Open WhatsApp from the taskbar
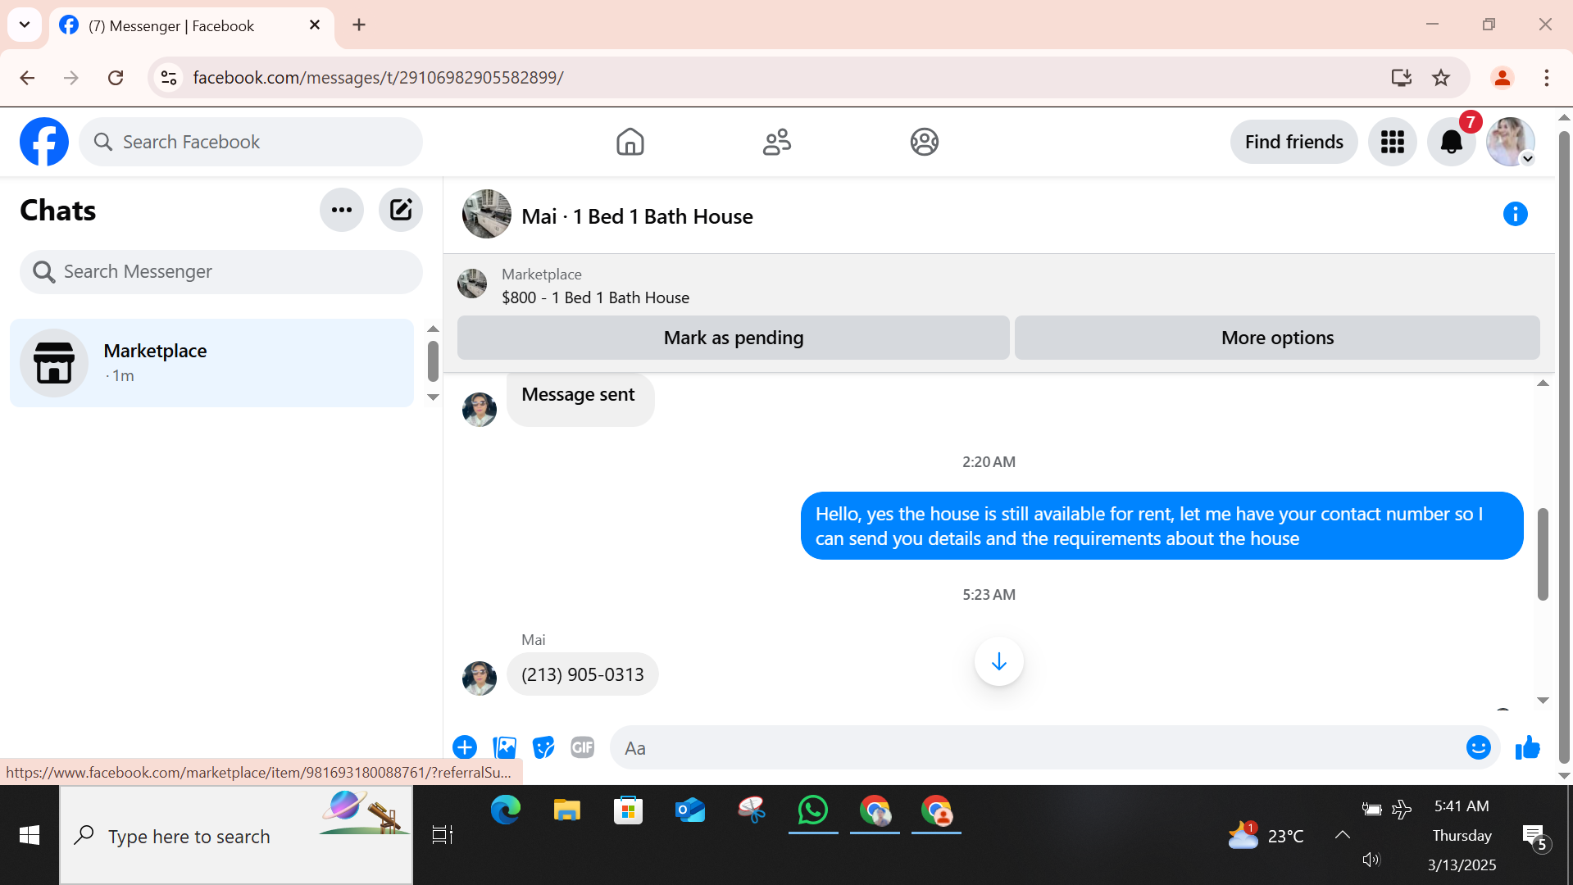 click(x=812, y=810)
